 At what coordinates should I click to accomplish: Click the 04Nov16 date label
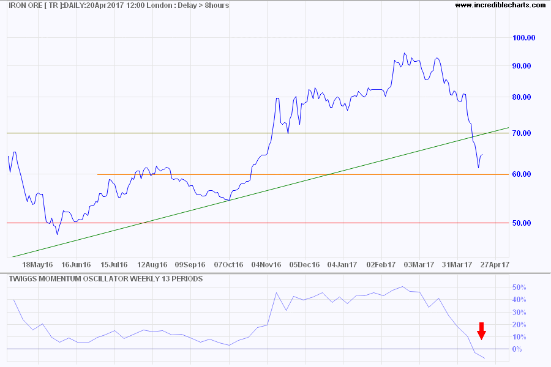pos(266,264)
